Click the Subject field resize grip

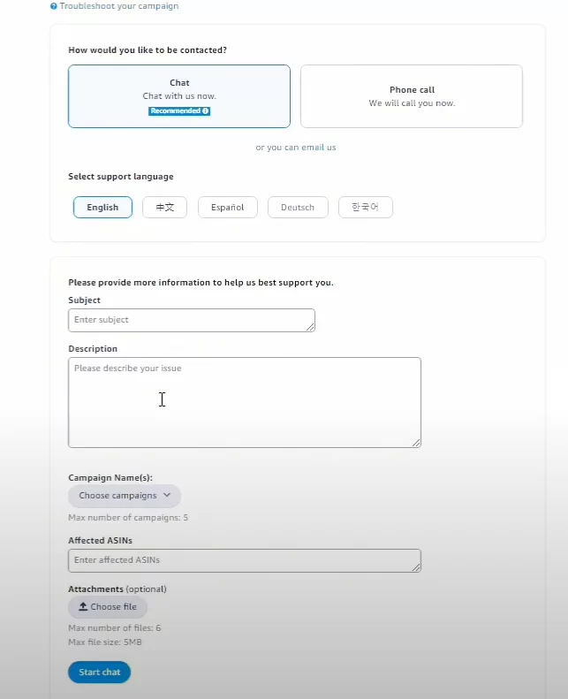[x=310, y=327]
